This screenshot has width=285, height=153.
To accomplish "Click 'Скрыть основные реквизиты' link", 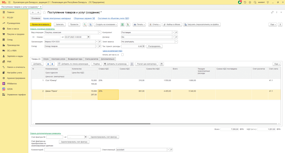I will pos(42,29).
